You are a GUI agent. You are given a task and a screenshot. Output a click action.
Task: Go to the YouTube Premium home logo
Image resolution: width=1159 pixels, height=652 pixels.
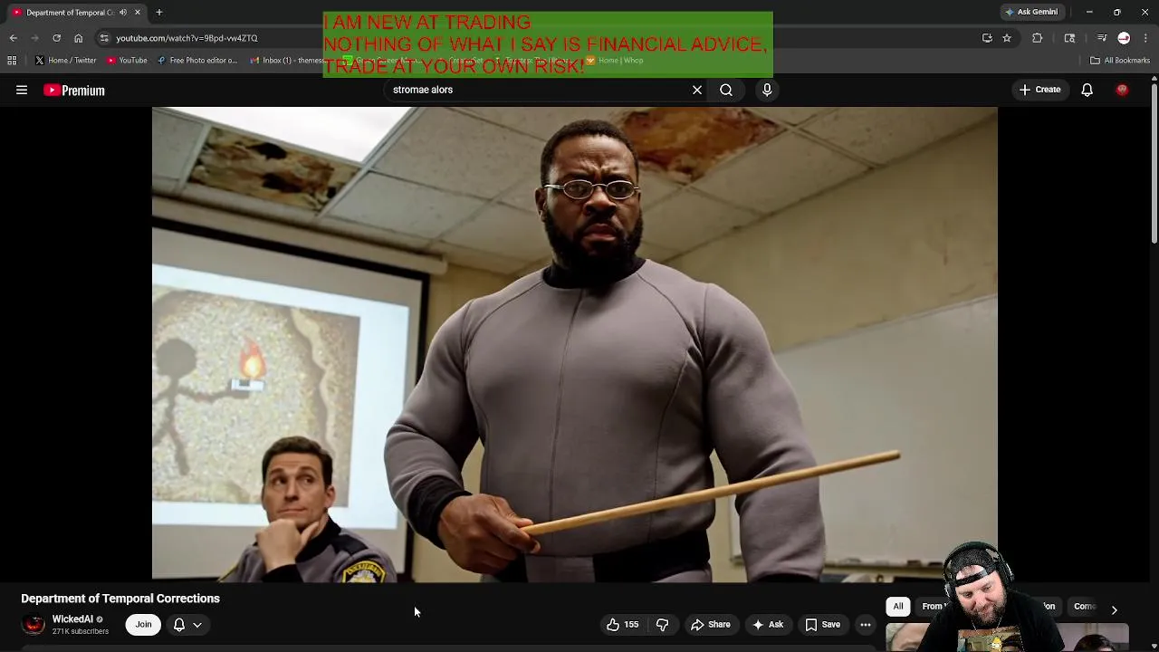click(x=74, y=90)
